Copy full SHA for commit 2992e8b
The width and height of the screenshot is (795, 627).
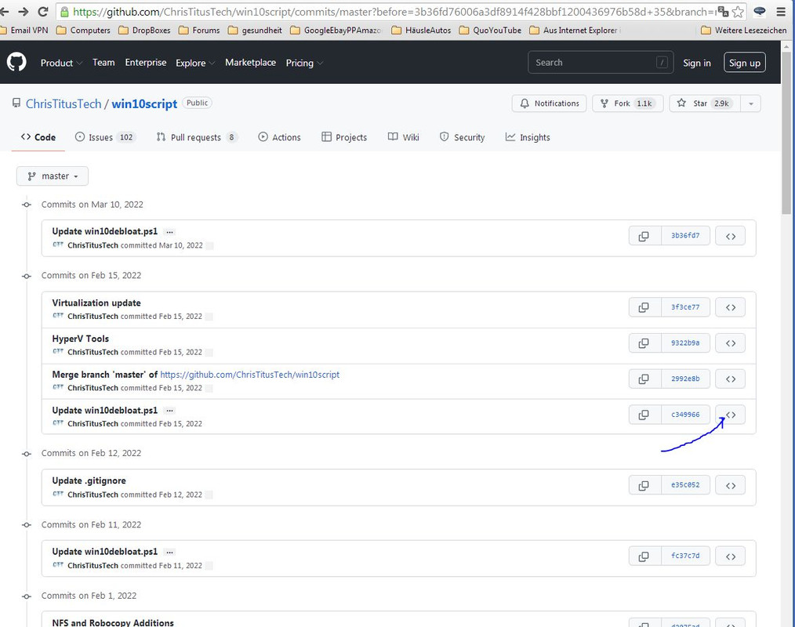[x=644, y=379]
